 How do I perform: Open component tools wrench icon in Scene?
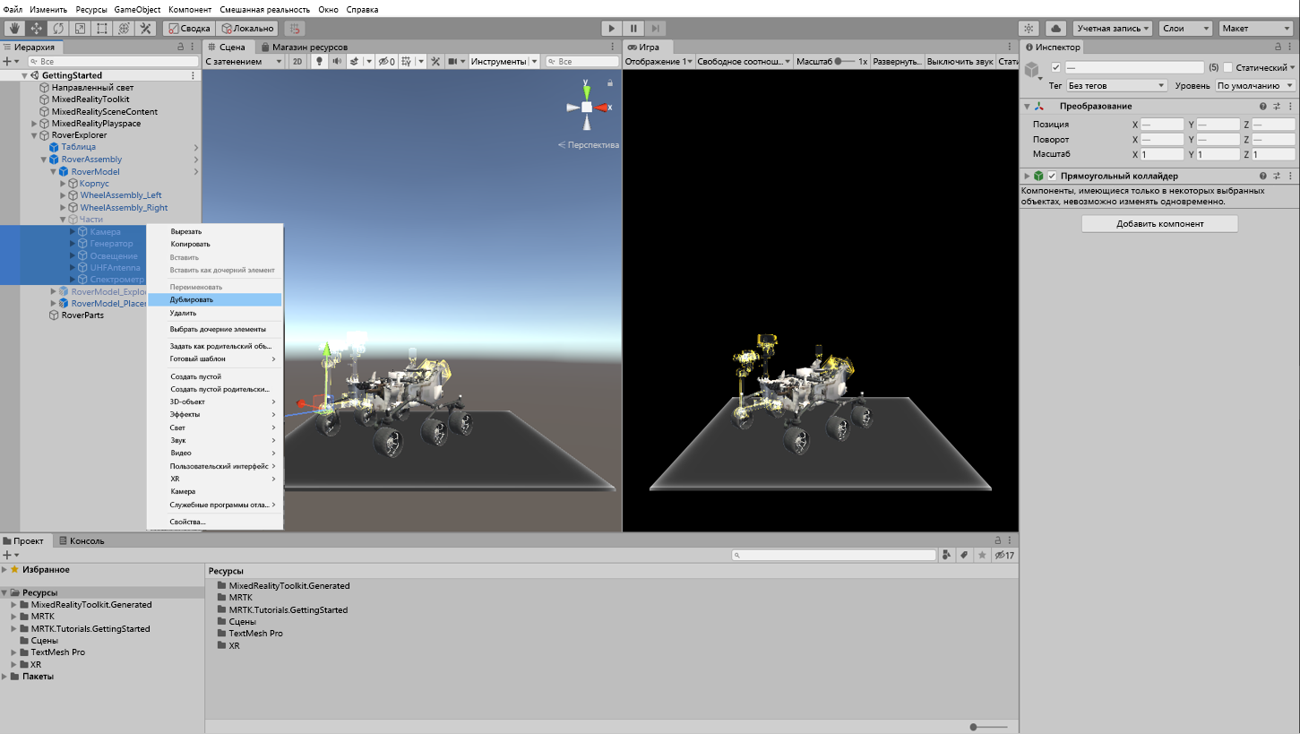435,61
